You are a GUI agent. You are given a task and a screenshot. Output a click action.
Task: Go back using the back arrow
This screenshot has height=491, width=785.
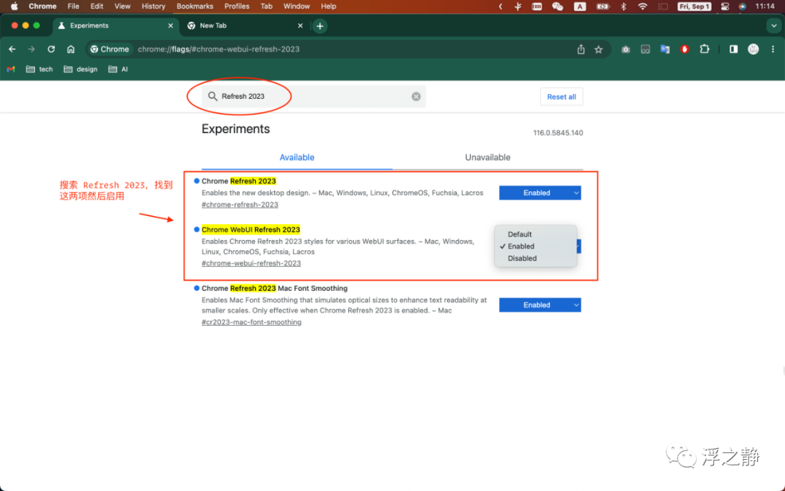(12, 49)
